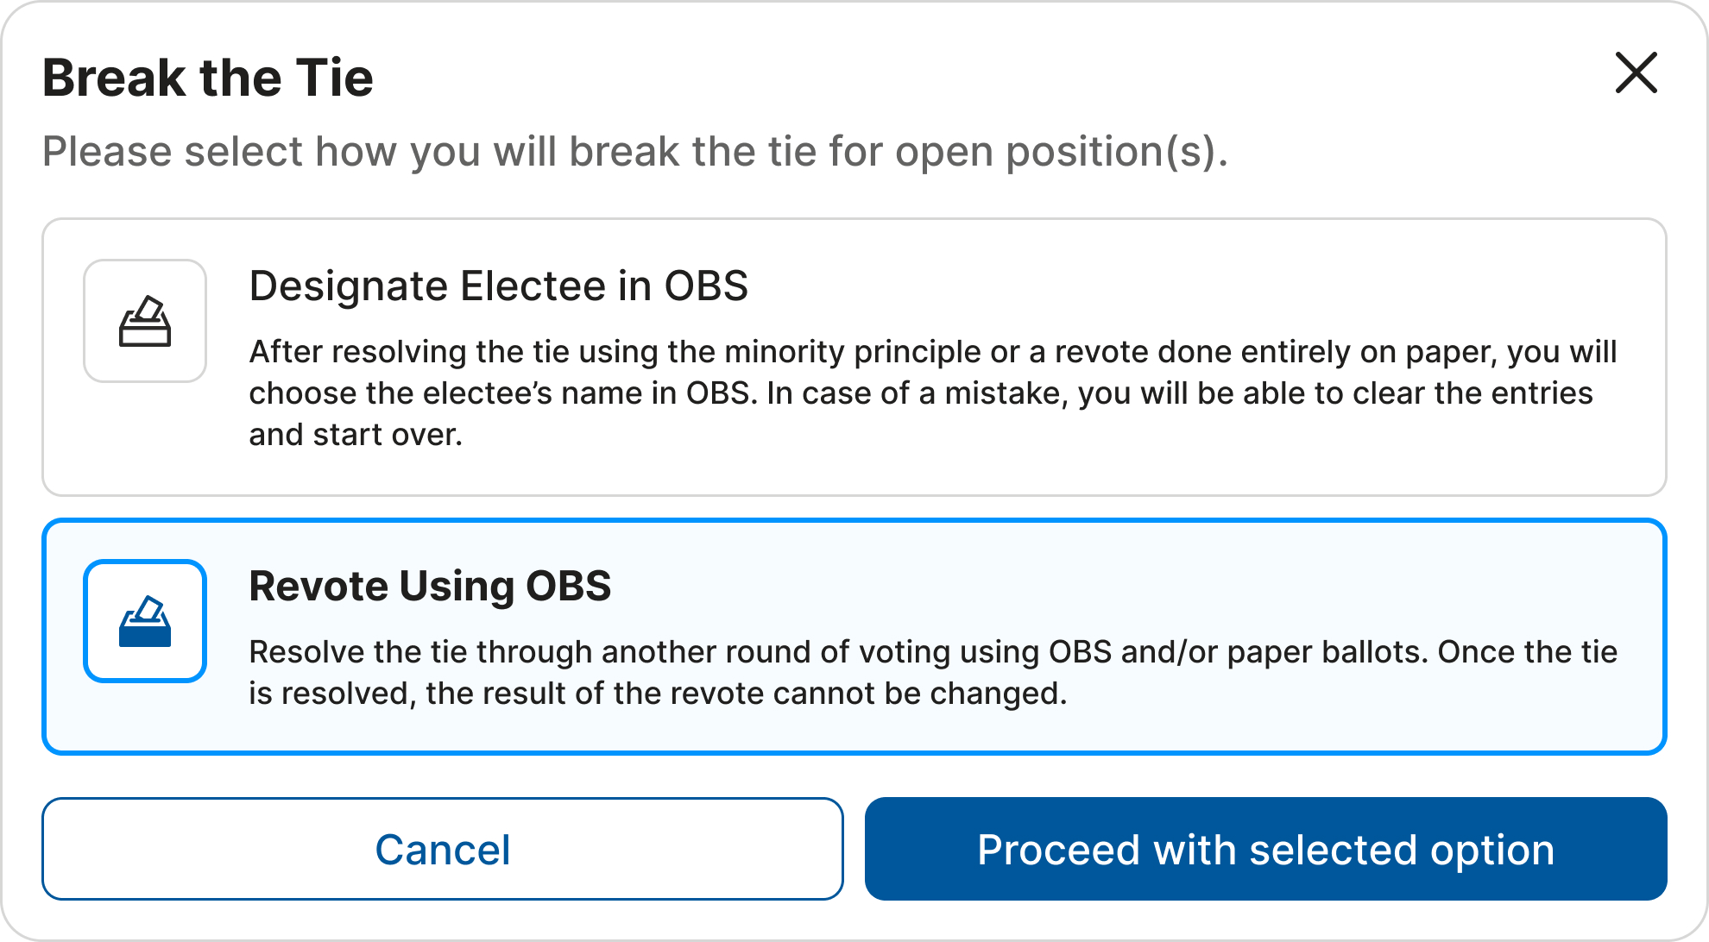Click the blue filled ballot box icon
Screen dimensions: 1709x942
(145, 621)
